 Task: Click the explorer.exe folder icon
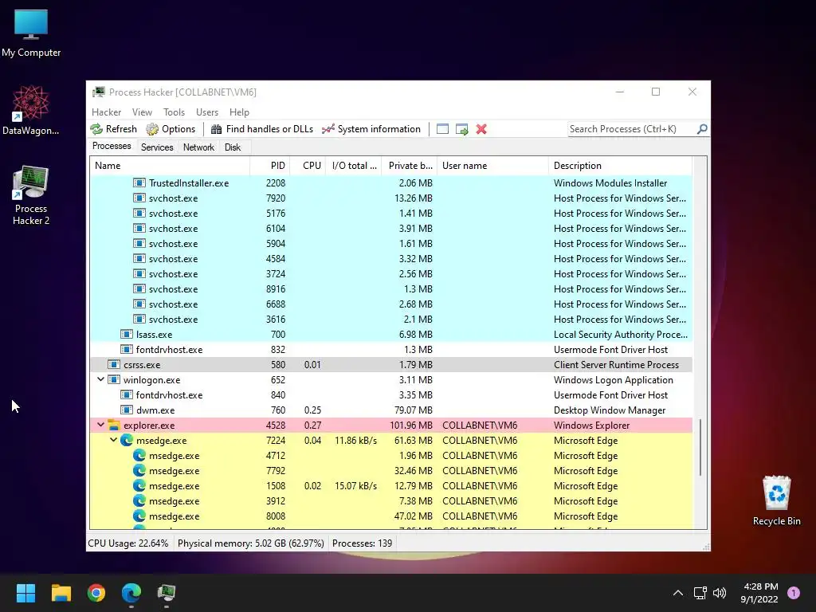(114, 425)
